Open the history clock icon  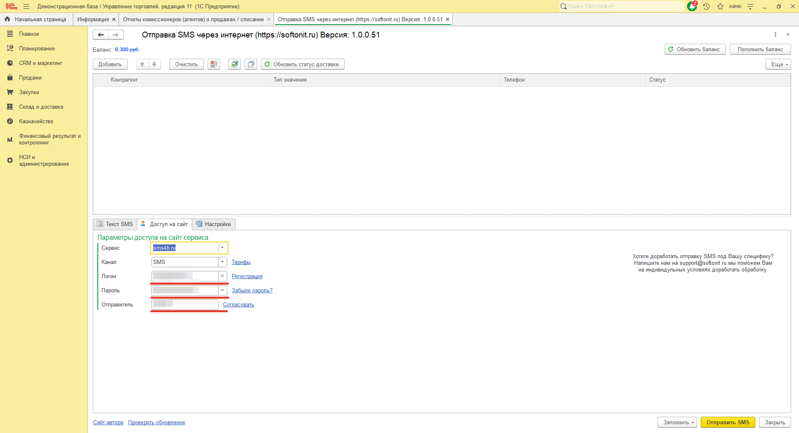pos(706,7)
